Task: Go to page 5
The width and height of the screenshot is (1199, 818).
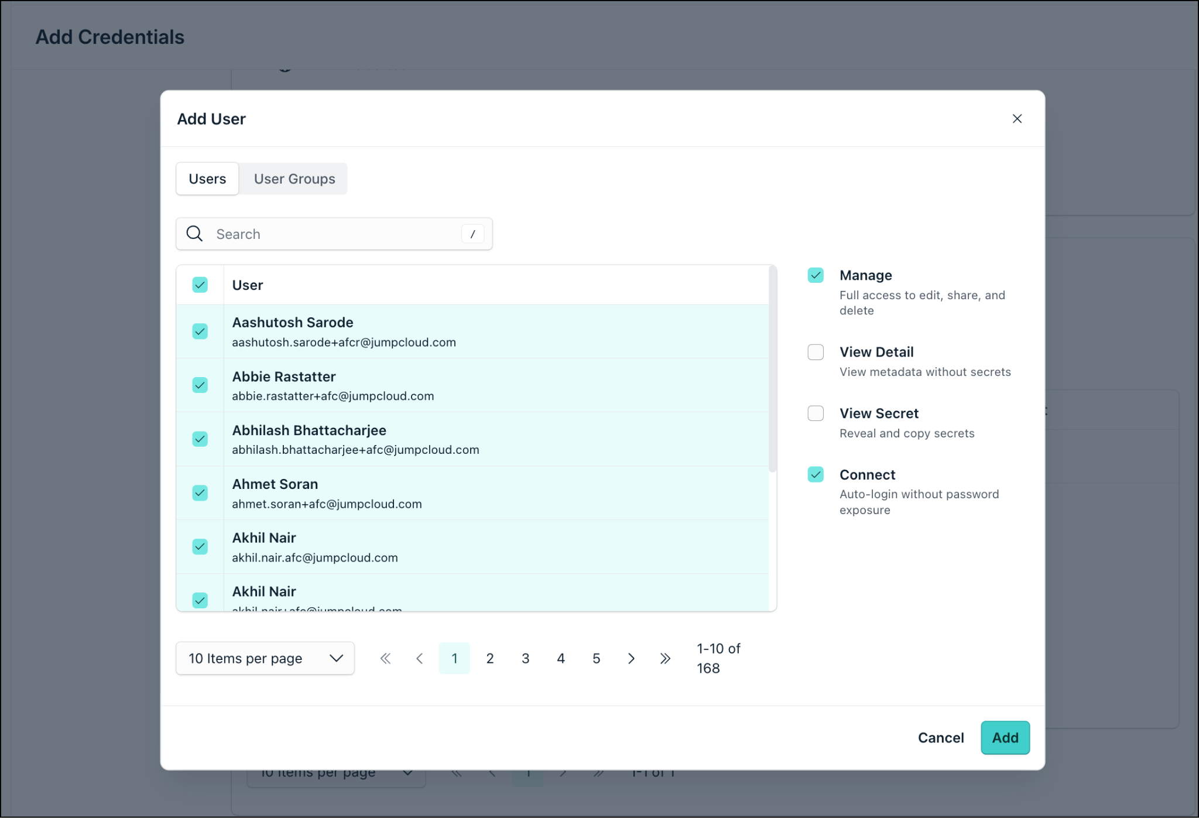Action: [597, 658]
